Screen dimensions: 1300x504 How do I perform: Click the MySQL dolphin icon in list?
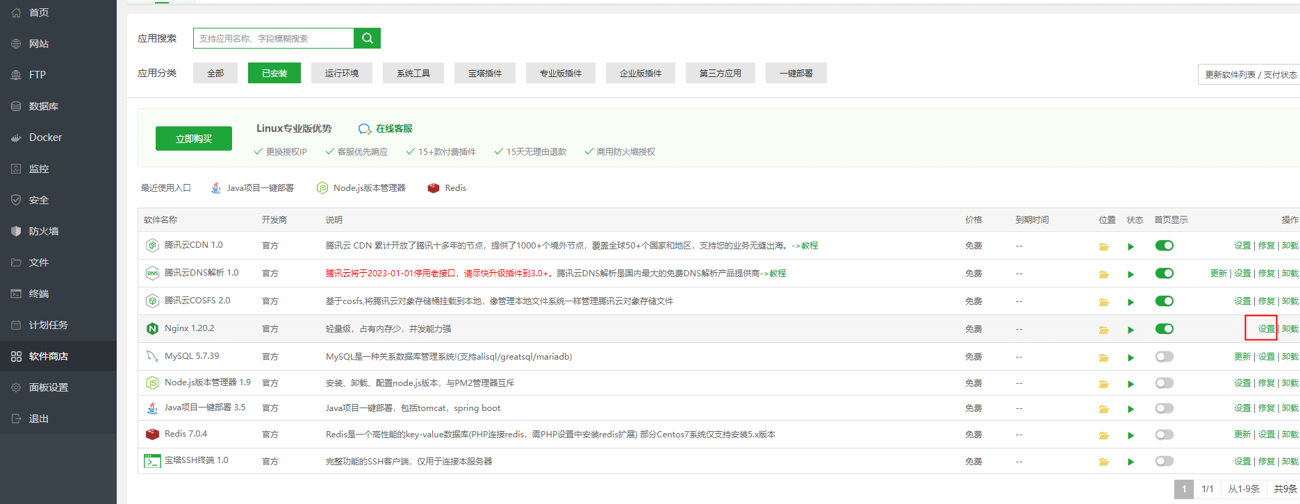(x=152, y=356)
